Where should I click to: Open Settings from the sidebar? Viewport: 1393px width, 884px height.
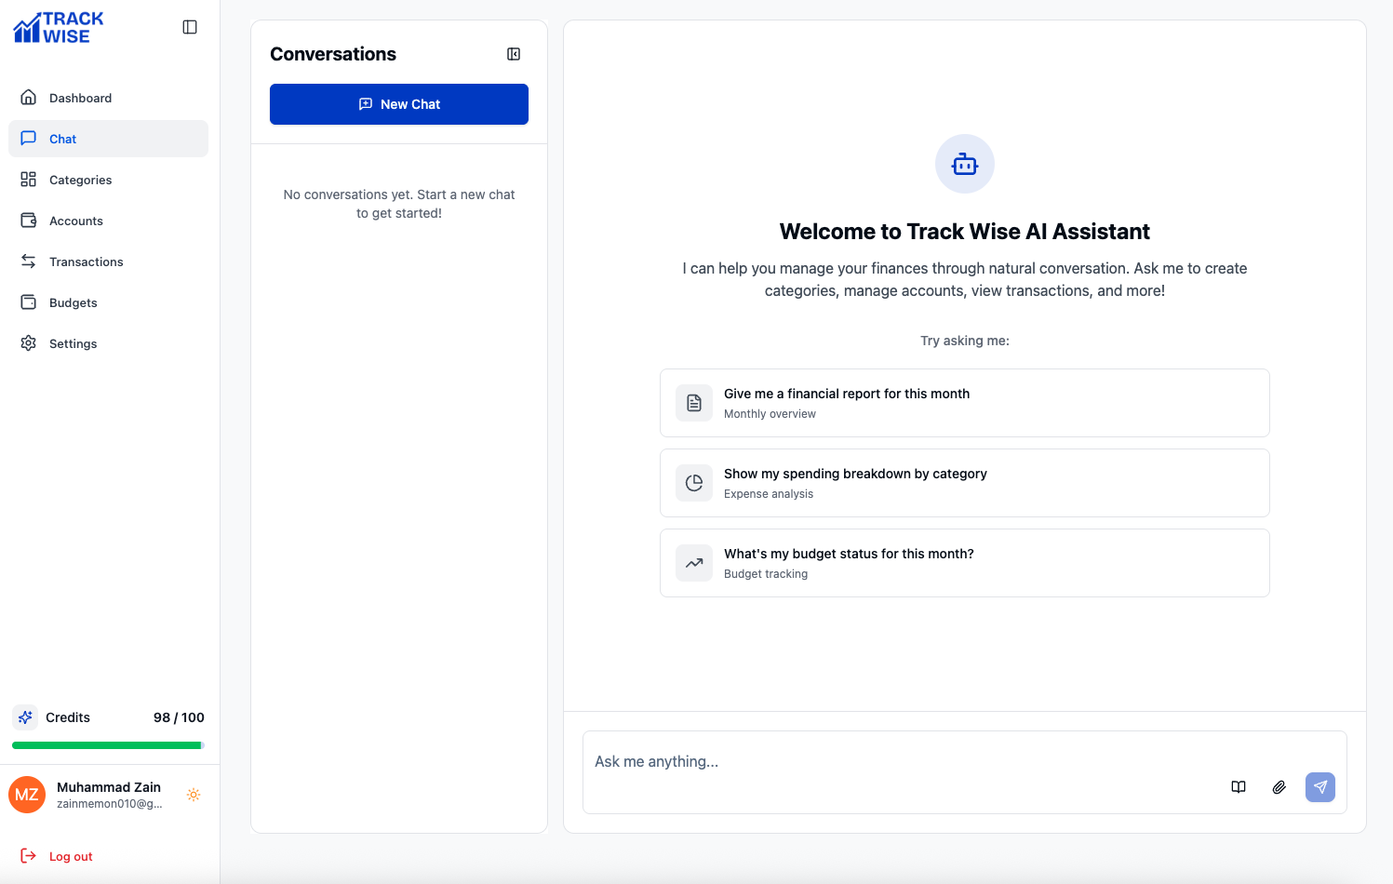[x=73, y=343]
